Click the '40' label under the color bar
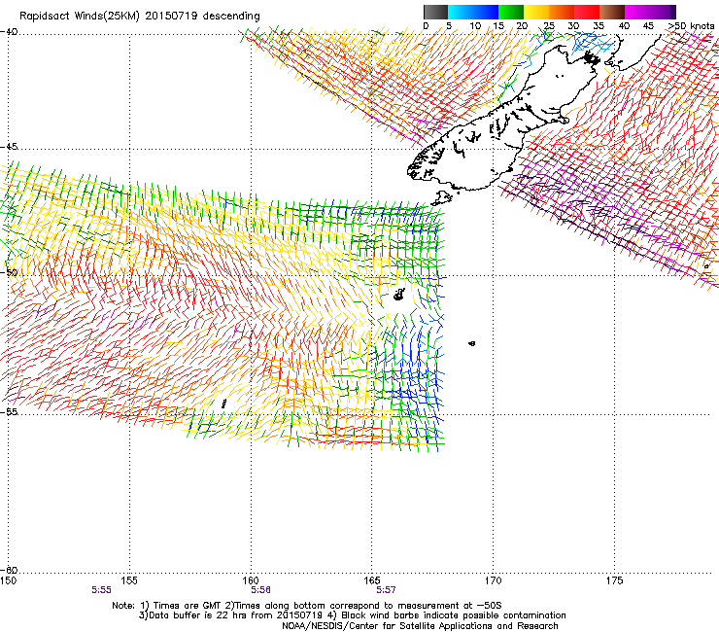The width and height of the screenshot is (719, 632). coord(624,26)
